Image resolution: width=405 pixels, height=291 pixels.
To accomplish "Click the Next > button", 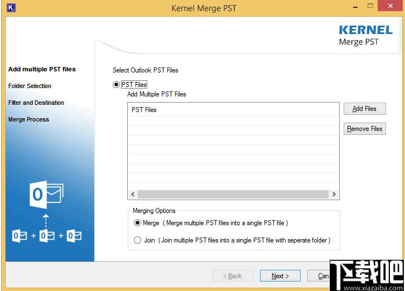I will click(x=280, y=276).
